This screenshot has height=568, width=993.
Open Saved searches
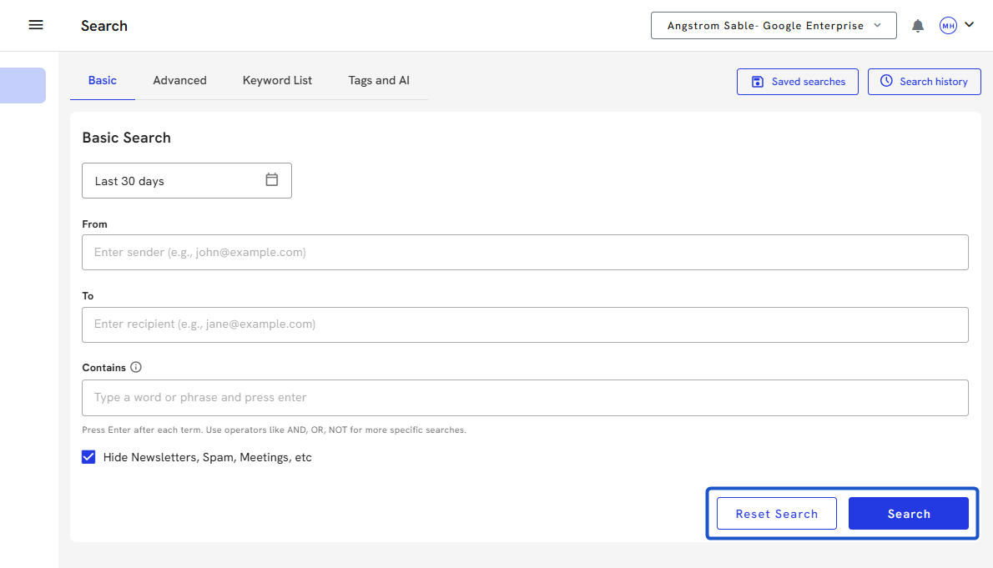click(797, 82)
